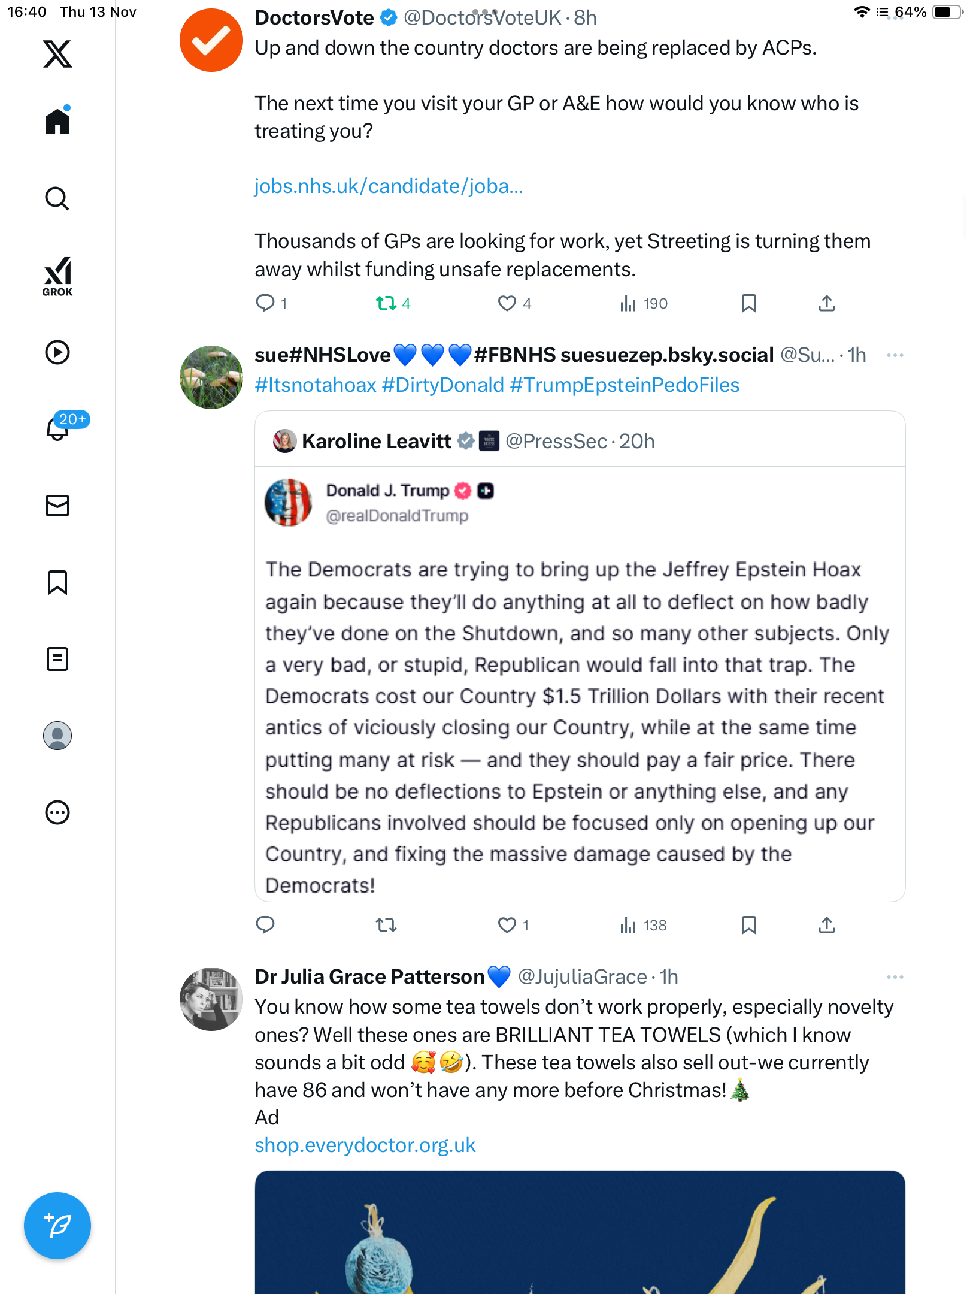Image resolution: width=970 pixels, height=1294 pixels.
Task: Open saved Bookmarks from sidebar
Action: 57,582
